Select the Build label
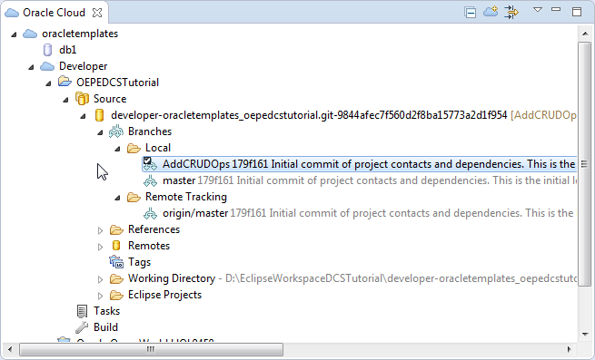The width and height of the screenshot is (595, 360). click(x=105, y=327)
